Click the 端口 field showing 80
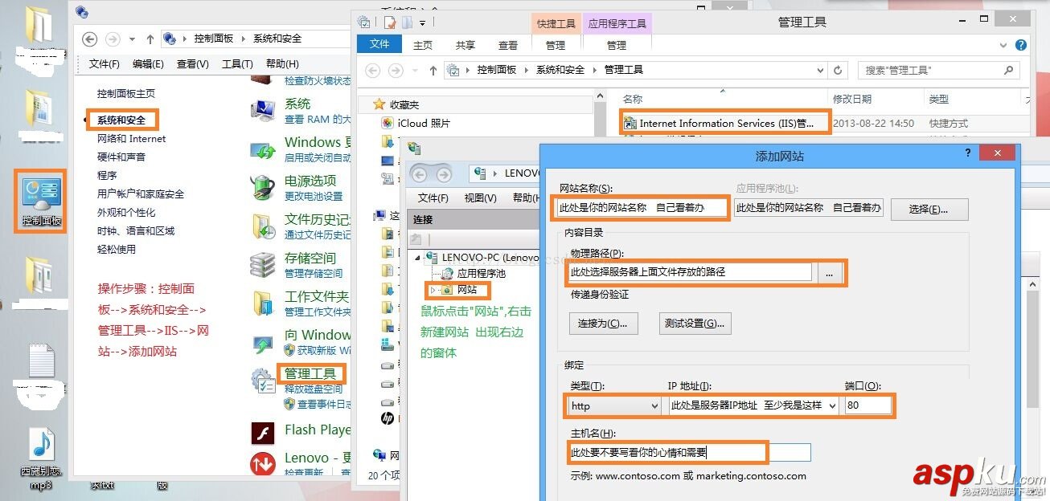This screenshot has width=1050, height=501. 868,405
